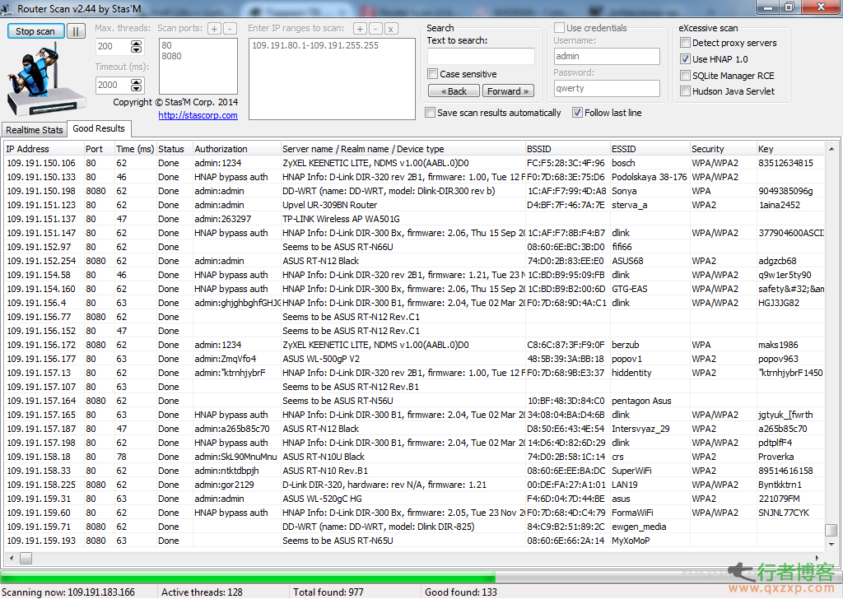Screen dimensions: 843x599
Task: Click the vertical scrollbar thumb
Action: (831, 529)
